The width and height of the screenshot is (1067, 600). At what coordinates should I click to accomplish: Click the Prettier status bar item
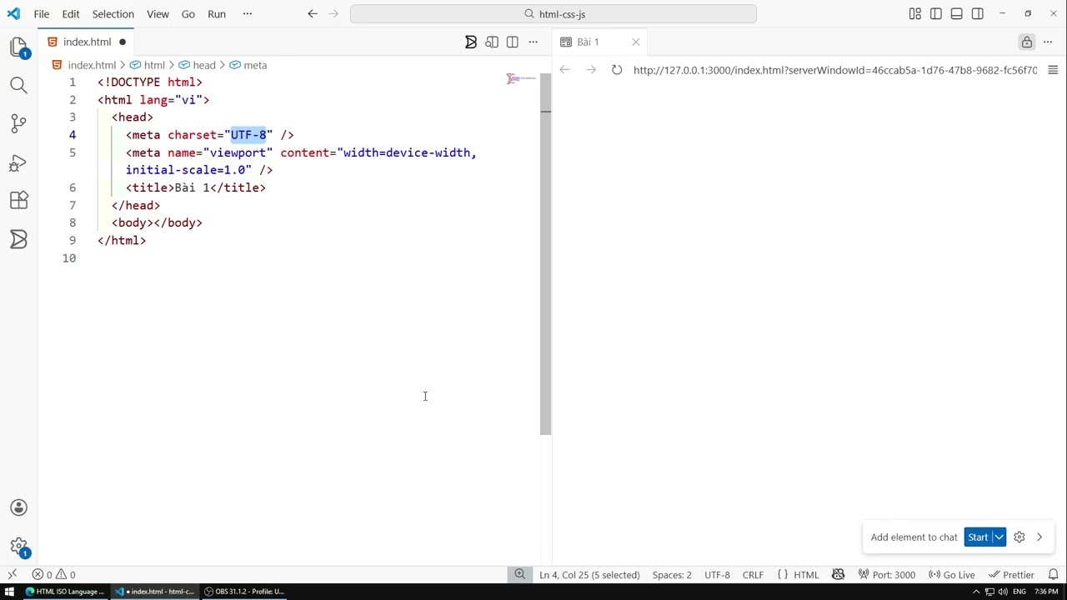[x=1011, y=574]
